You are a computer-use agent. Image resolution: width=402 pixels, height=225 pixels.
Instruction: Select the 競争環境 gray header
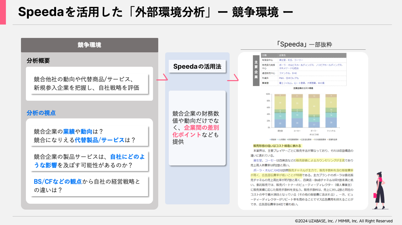tap(89, 45)
